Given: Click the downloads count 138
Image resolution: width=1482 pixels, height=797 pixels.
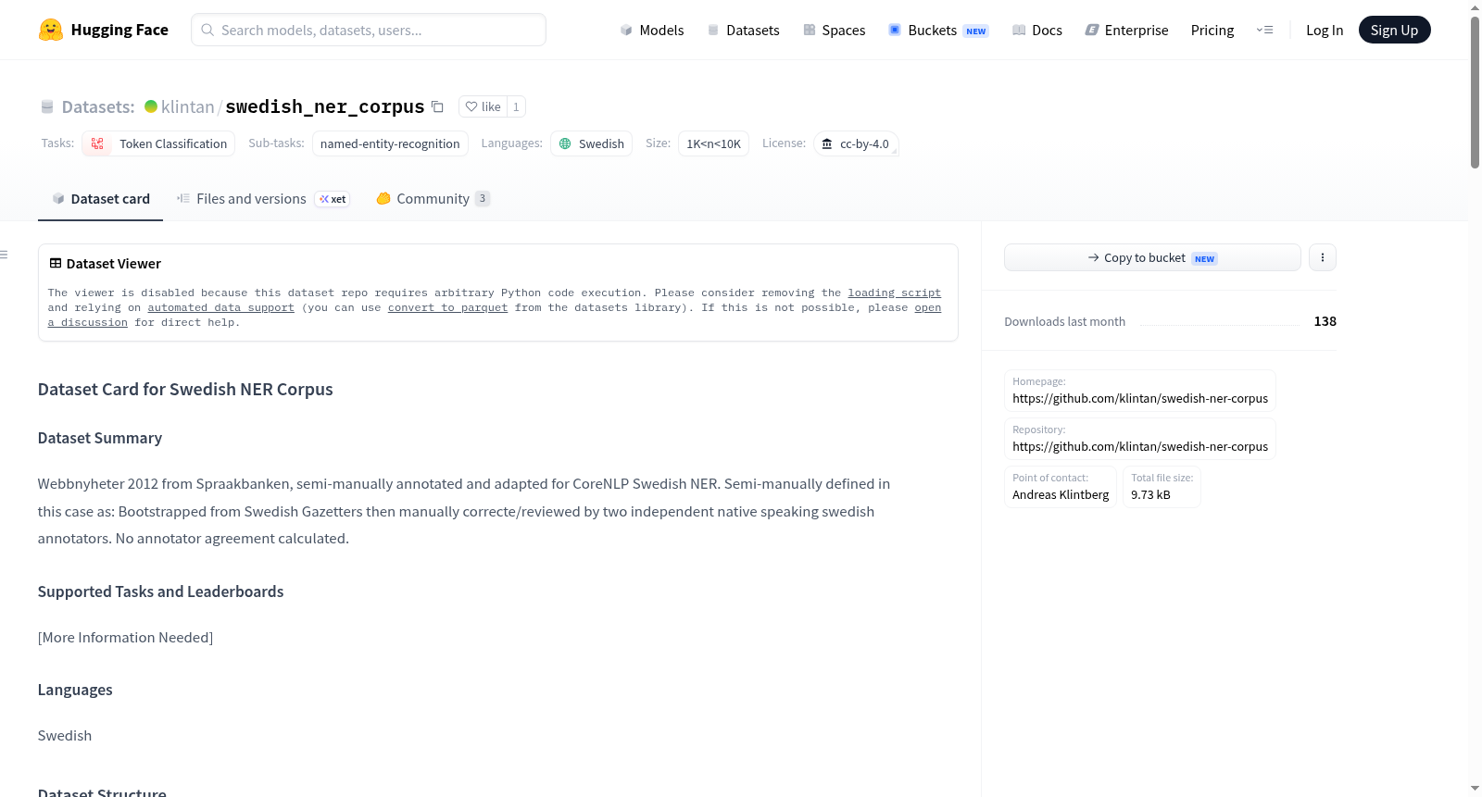Looking at the screenshot, I should (1325, 321).
